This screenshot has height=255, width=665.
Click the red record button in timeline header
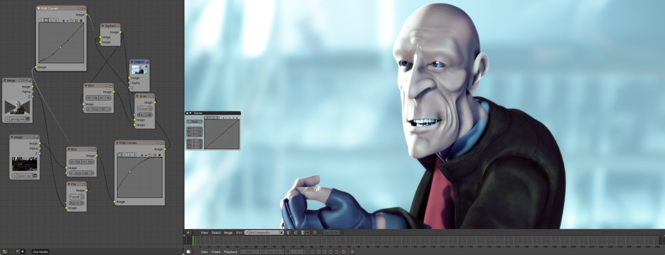point(343,252)
